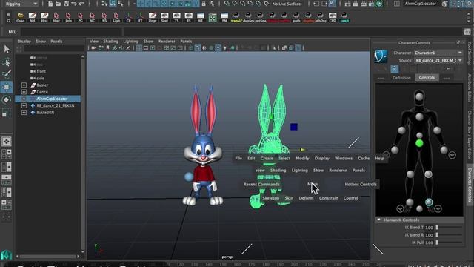The image size is (474, 267).
Task: Click the Save Scene disk icon
Action: pyautogui.click(x=66, y=4)
